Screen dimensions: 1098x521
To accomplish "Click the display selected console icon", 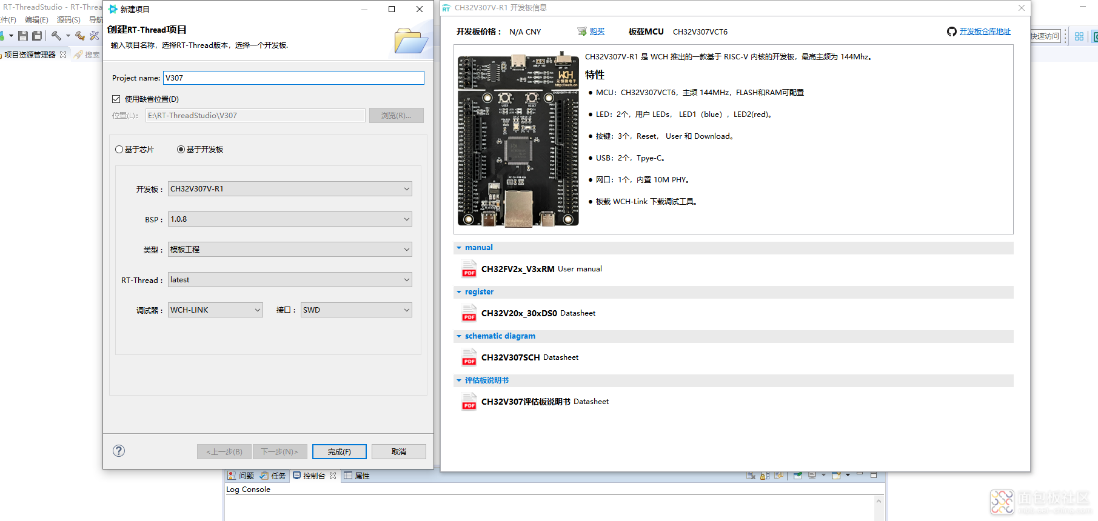I will coord(812,476).
